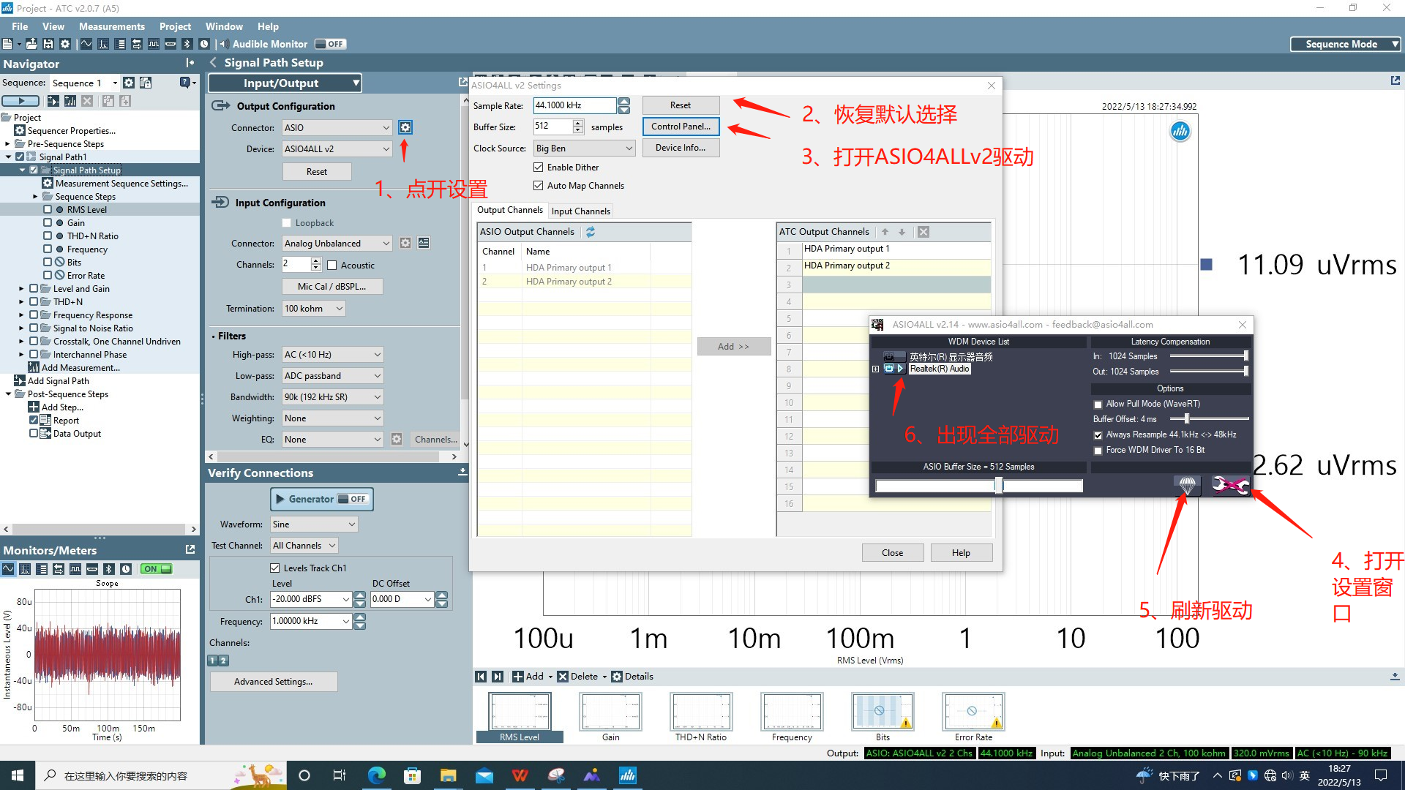Collapse the Navigator panel

click(x=190, y=63)
